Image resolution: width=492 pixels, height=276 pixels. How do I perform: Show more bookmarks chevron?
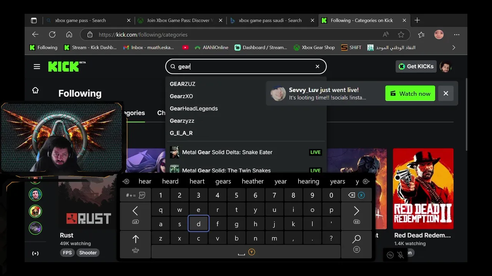pos(454,48)
